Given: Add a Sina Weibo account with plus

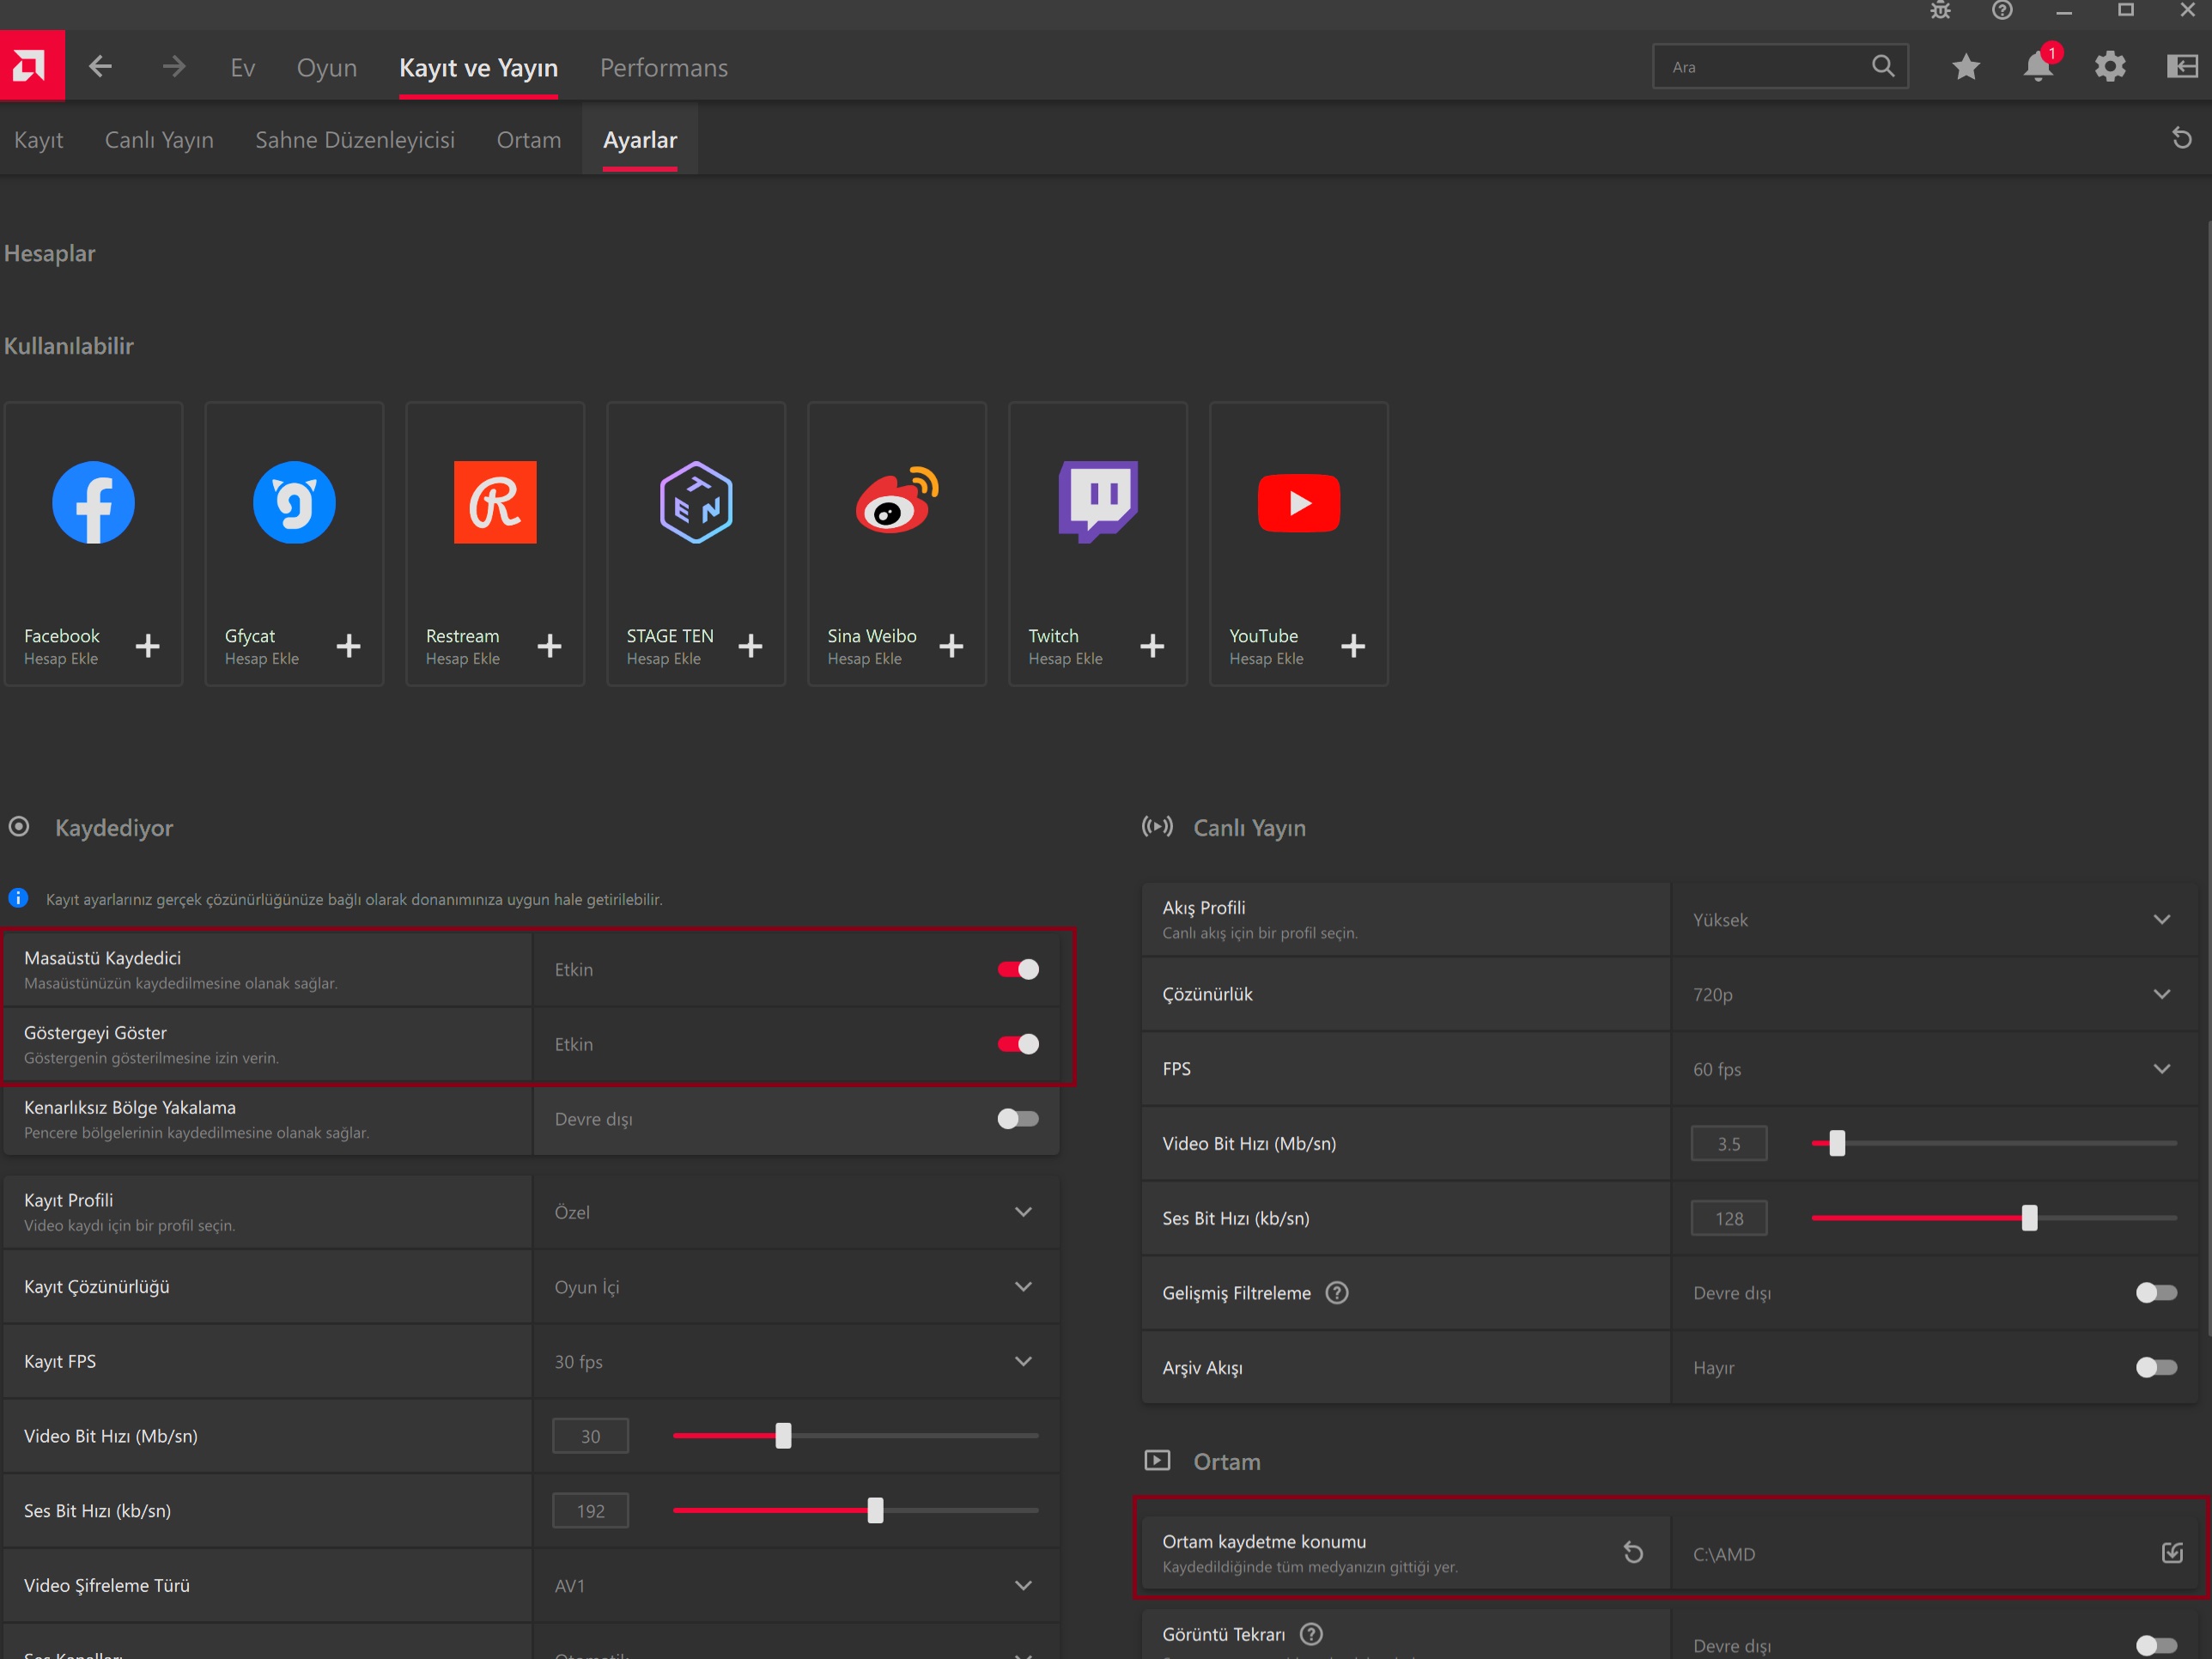Looking at the screenshot, I should (951, 646).
